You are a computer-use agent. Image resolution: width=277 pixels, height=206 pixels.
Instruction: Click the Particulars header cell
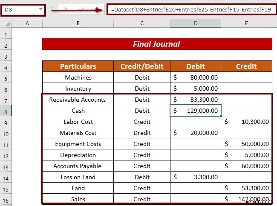pos(78,66)
